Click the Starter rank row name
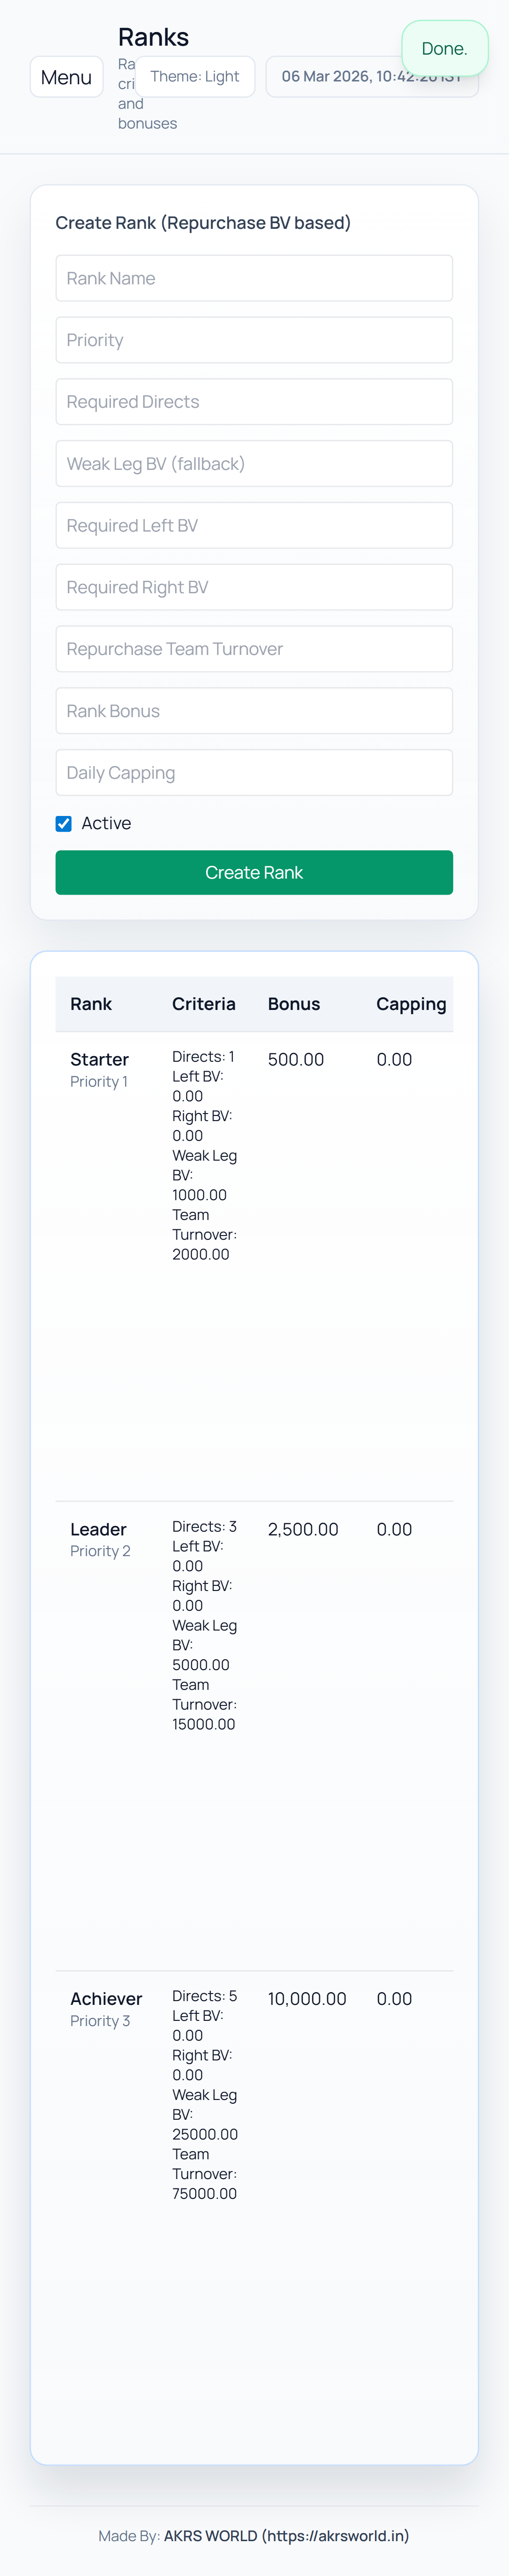Image resolution: width=509 pixels, height=2576 pixels. click(x=99, y=1059)
